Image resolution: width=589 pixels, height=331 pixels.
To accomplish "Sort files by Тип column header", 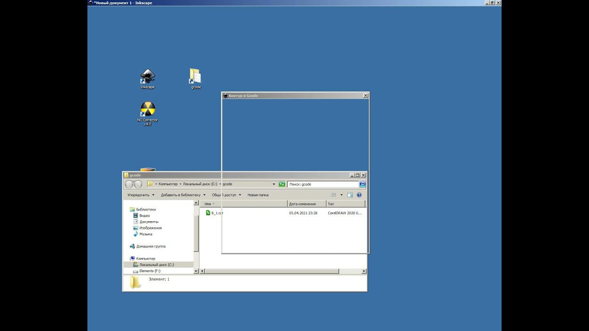I will click(346, 204).
